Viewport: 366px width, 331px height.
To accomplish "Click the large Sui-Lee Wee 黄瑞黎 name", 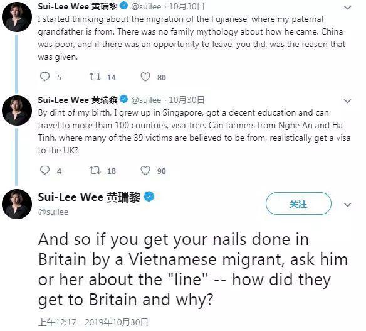I will click(89, 197).
